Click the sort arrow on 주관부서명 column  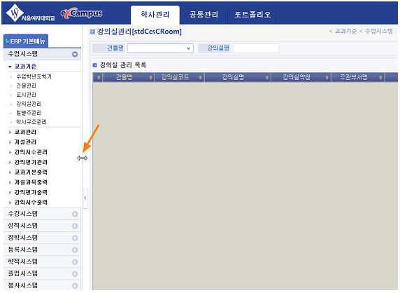pos(380,77)
